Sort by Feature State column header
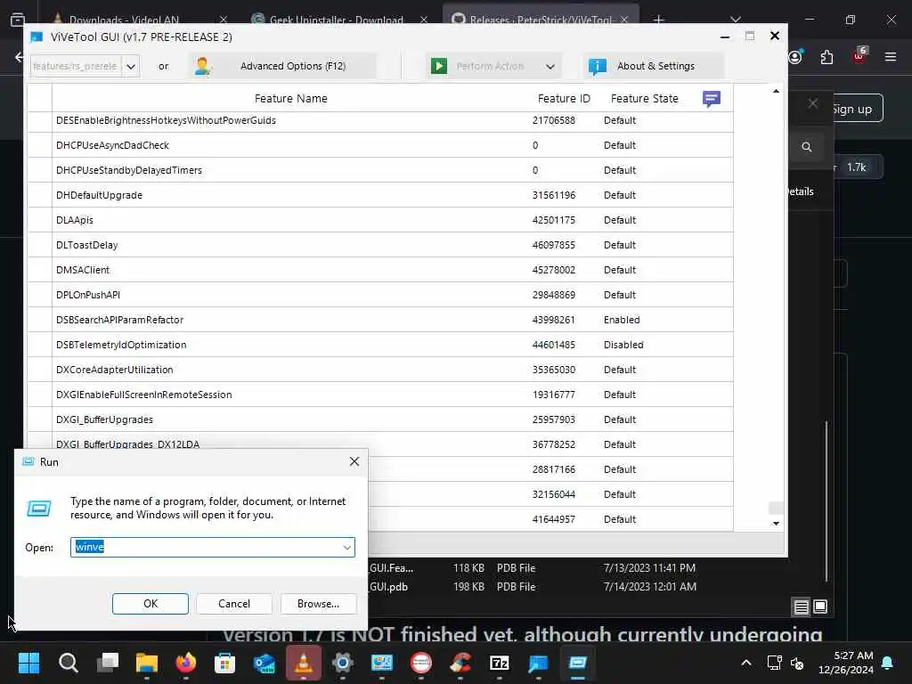912x684 pixels. click(x=644, y=98)
